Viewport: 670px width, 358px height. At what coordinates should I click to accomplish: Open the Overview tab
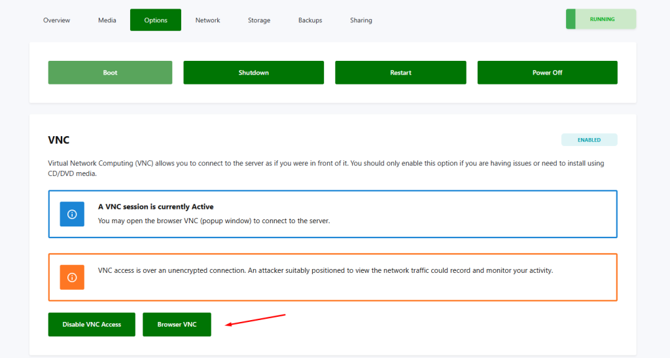click(56, 20)
